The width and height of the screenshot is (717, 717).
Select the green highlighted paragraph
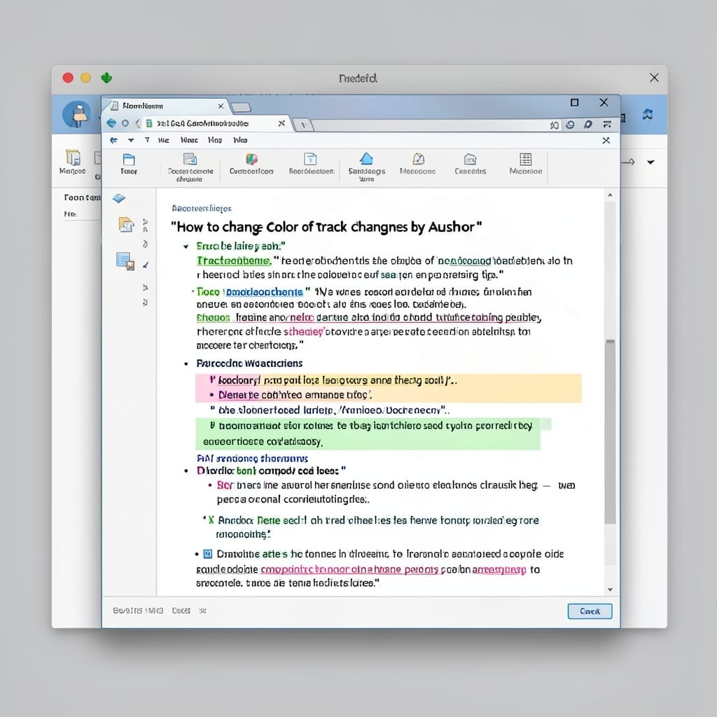(368, 433)
